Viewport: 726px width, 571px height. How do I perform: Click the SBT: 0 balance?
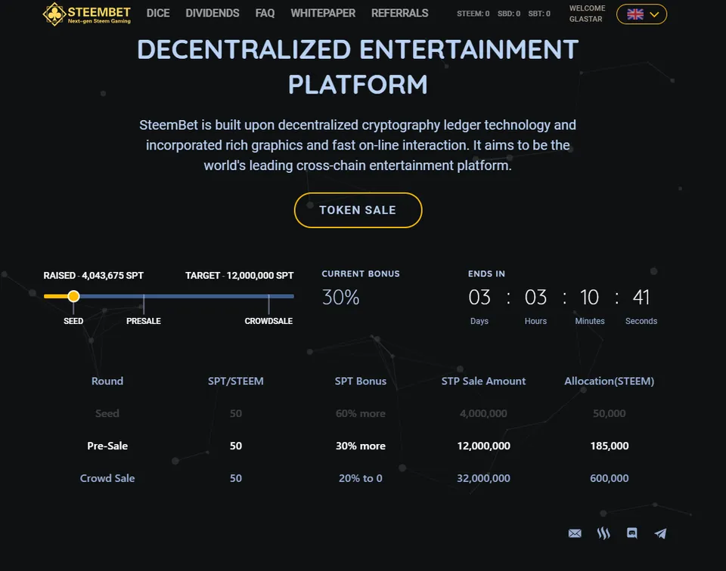click(x=539, y=14)
